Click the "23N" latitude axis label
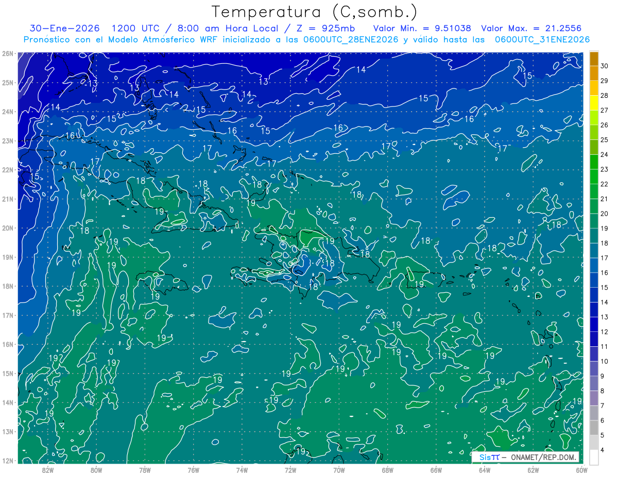The width and height of the screenshot is (618, 477). (8, 141)
